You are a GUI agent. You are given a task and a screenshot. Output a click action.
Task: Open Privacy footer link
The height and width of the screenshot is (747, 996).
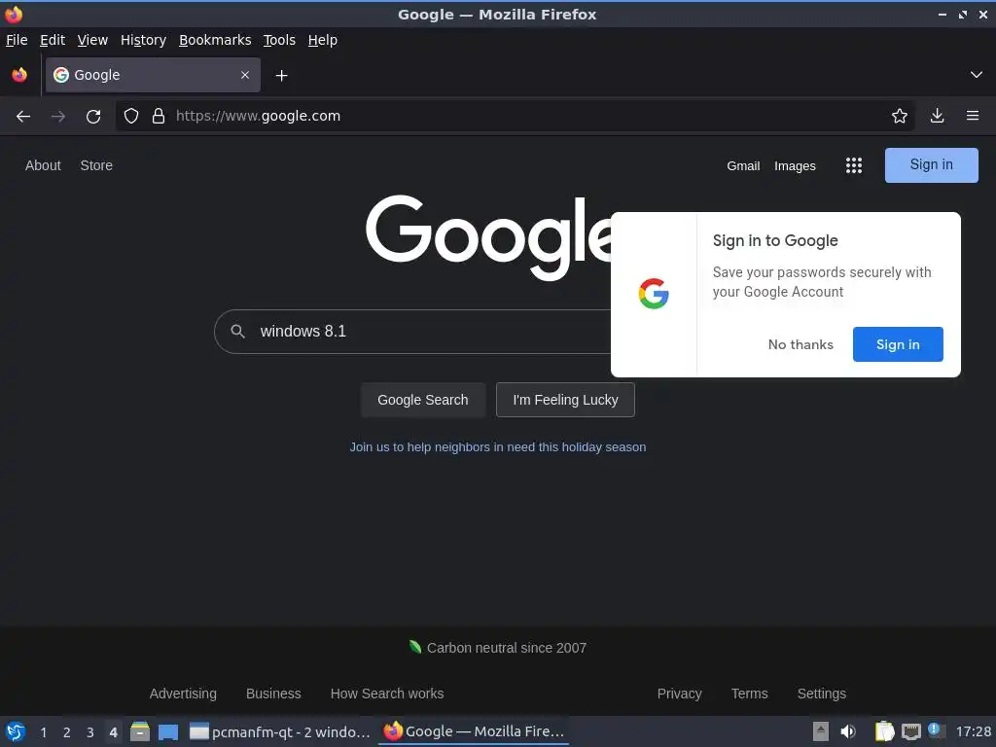679,694
